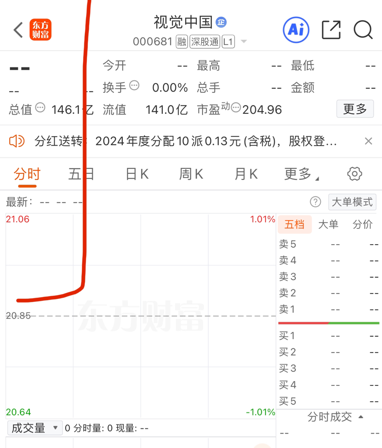Viewport: 382px width, 448px height.
Task: Enable 大单模式 mode
Action: [352, 202]
